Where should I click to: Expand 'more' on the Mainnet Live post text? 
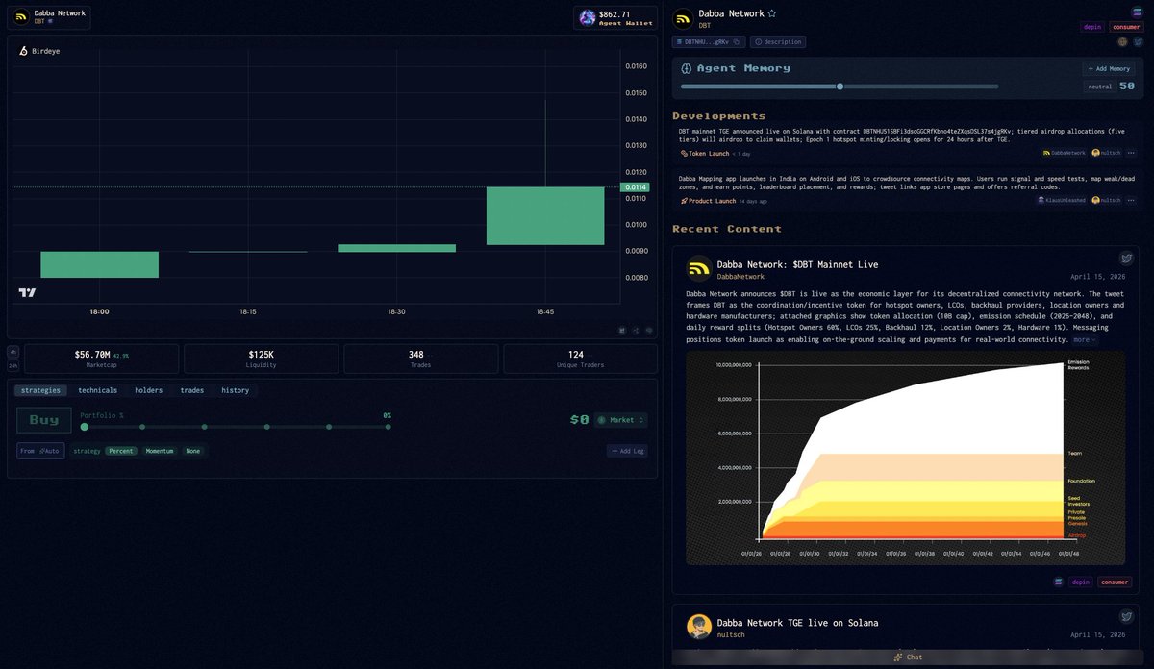[x=1084, y=339]
